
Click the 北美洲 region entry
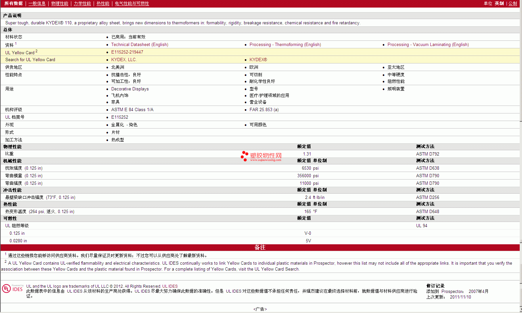pos(118,67)
